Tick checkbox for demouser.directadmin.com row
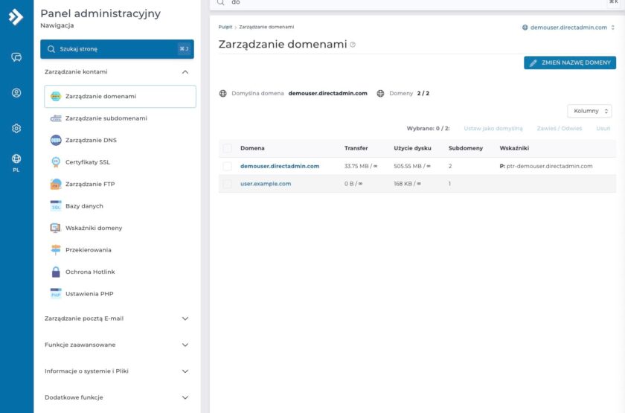 click(x=227, y=166)
